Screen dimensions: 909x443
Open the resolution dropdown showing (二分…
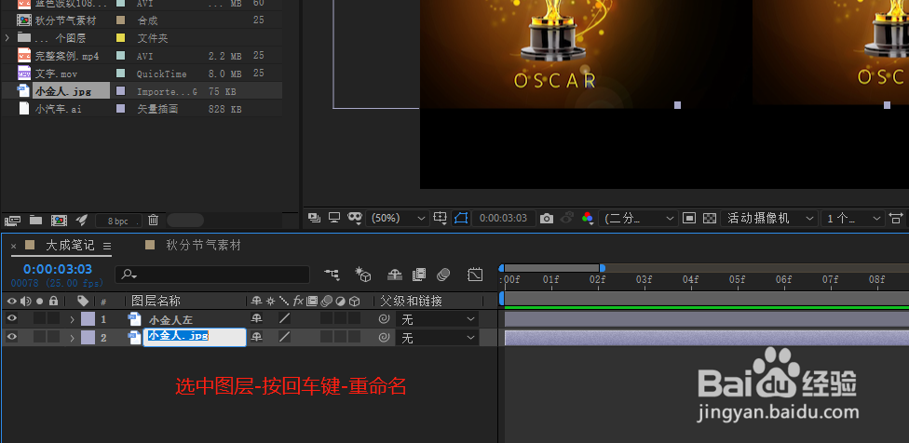(638, 219)
